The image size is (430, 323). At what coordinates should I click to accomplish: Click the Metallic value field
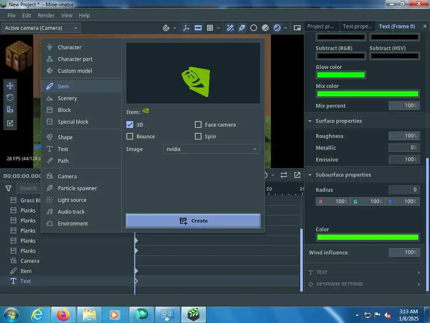tap(404, 148)
